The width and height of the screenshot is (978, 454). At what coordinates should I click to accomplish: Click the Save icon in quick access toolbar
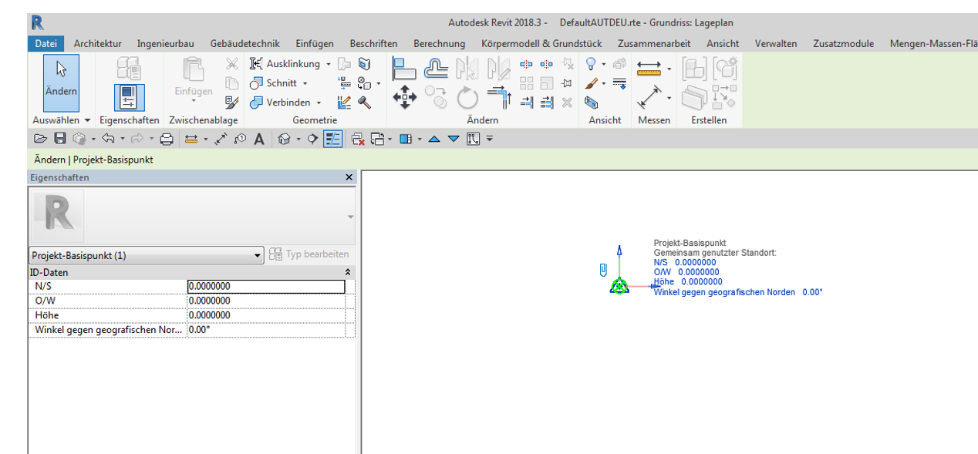coord(60,139)
